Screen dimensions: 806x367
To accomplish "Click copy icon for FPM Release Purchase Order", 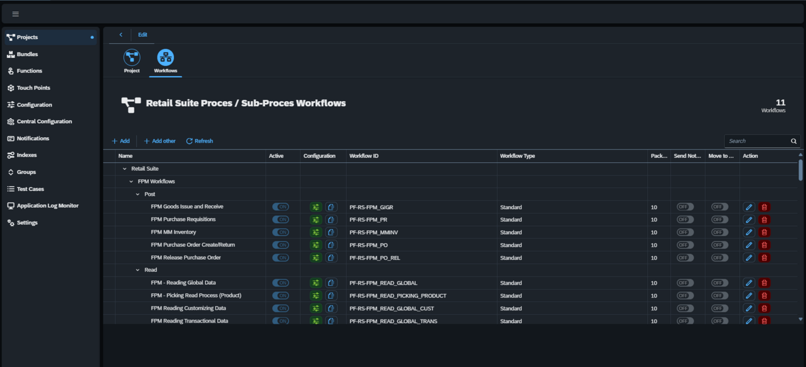I will [331, 258].
